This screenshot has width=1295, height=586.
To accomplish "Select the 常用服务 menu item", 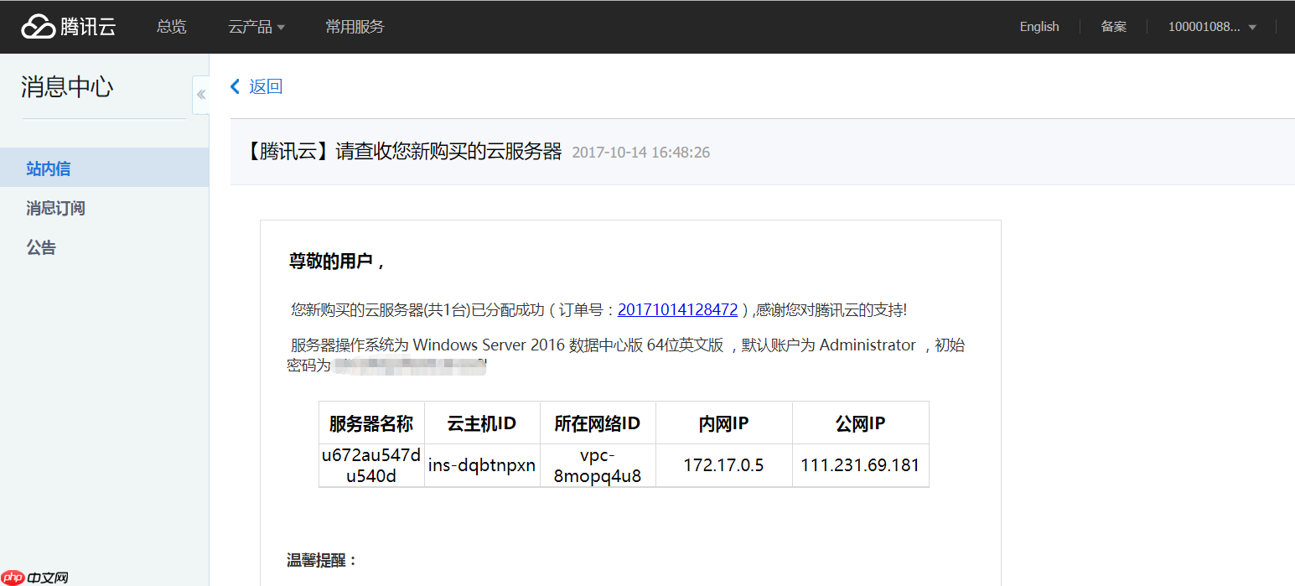I will pos(355,26).
